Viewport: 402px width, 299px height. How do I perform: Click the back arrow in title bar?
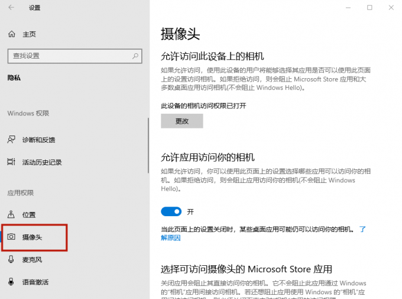click(12, 8)
